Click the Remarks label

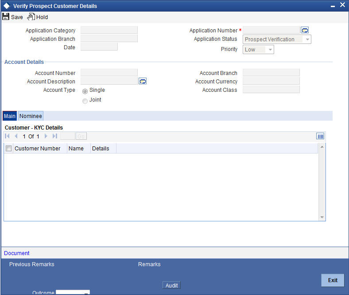(x=149, y=264)
